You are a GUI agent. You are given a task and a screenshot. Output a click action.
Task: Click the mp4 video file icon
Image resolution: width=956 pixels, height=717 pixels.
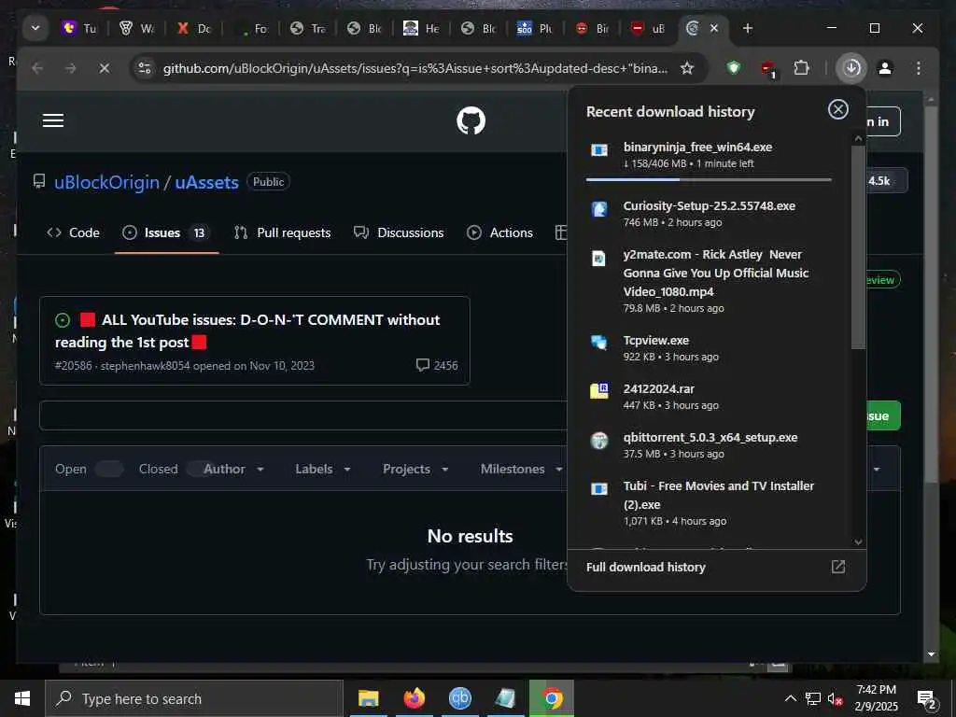(599, 258)
